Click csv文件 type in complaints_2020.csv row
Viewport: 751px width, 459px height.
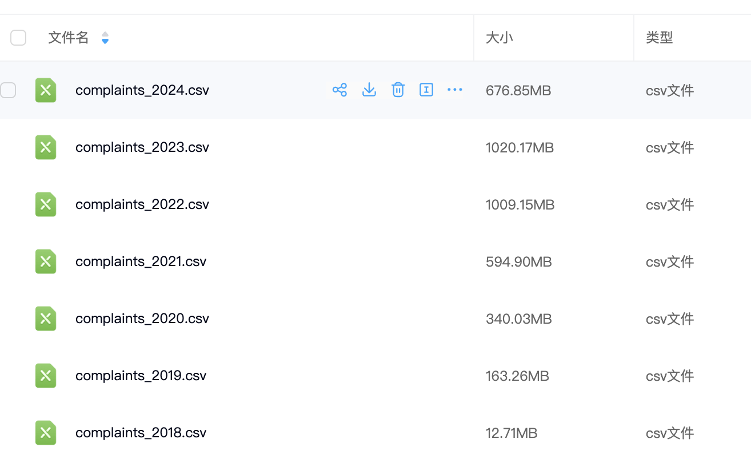coord(670,319)
